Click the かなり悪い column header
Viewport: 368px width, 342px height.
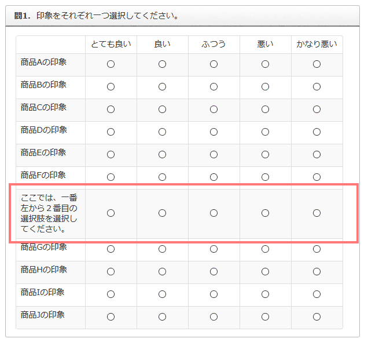(317, 44)
